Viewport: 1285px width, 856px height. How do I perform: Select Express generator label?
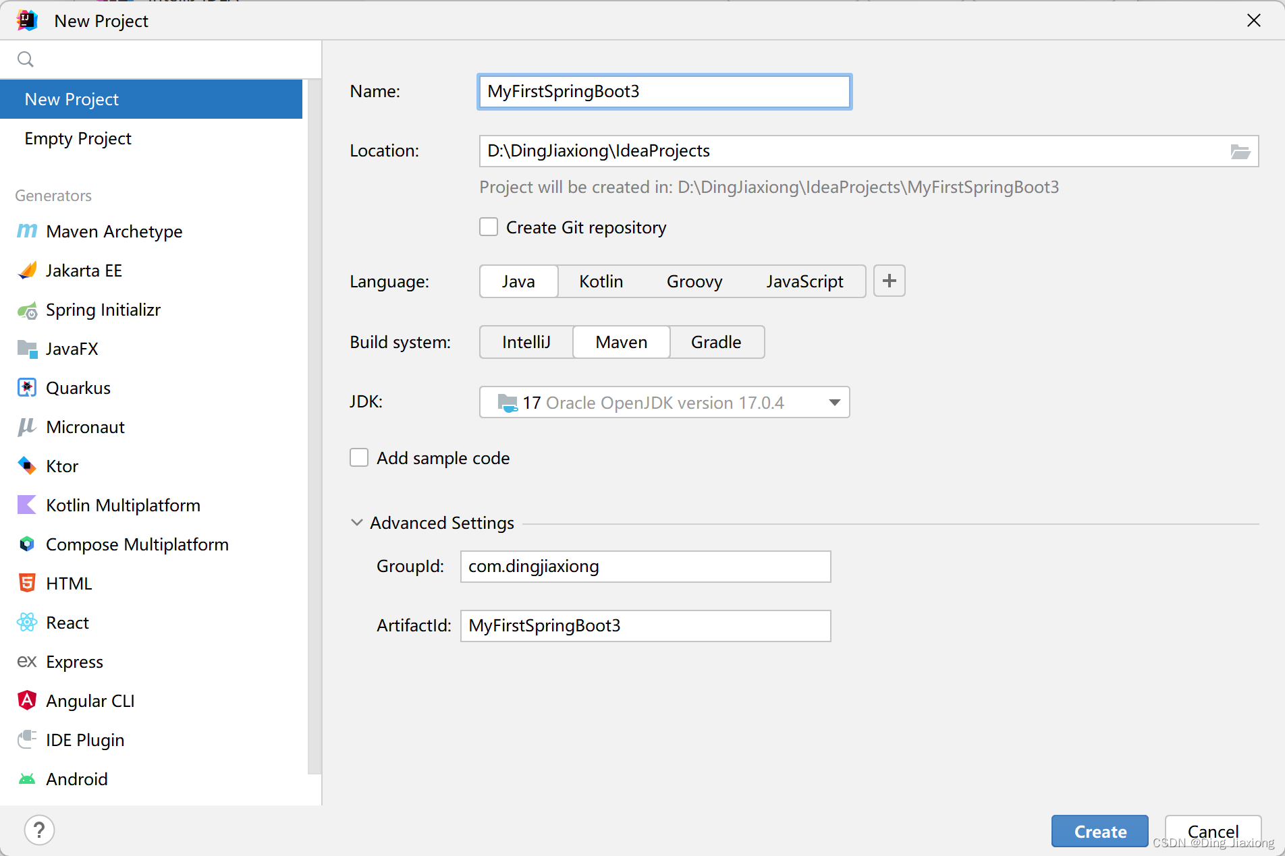(x=74, y=662)
